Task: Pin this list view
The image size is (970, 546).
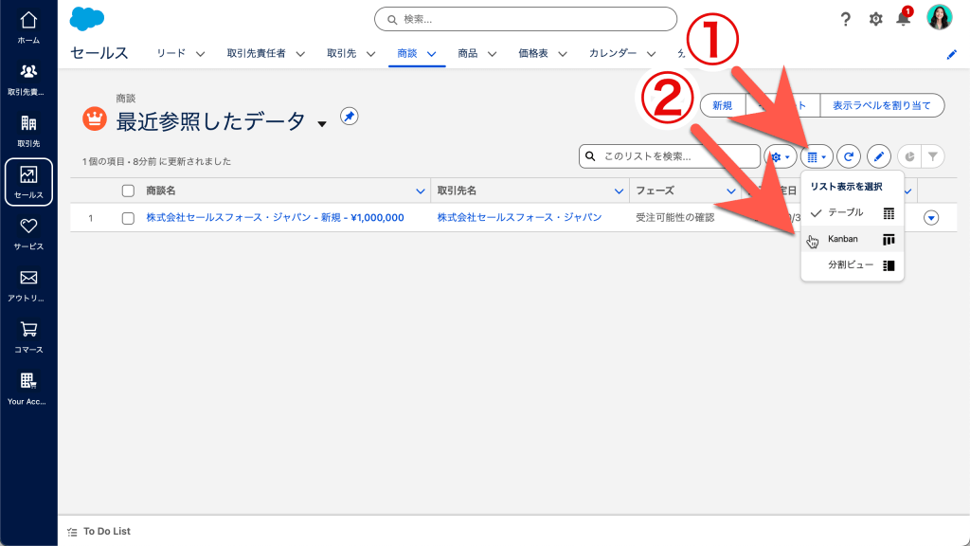Action: coord(349,116)
